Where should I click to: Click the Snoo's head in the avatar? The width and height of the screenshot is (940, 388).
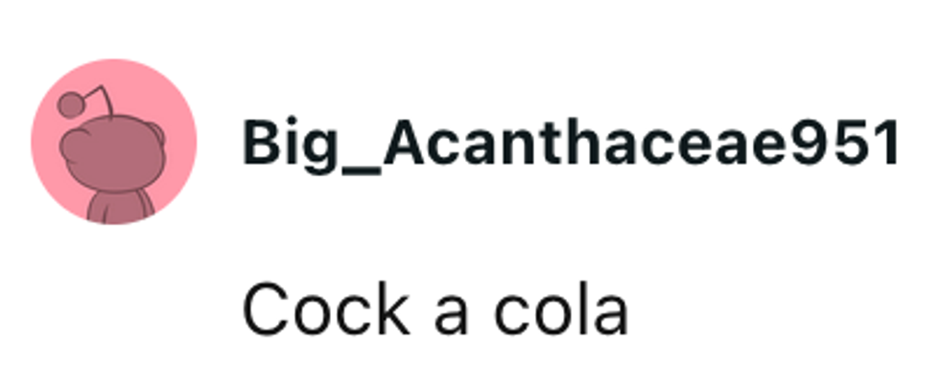coord(113,154)
